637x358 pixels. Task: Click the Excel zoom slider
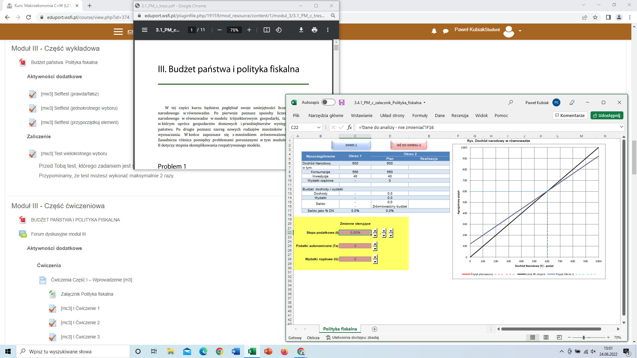pyautogui.click(x=584, y=337)
